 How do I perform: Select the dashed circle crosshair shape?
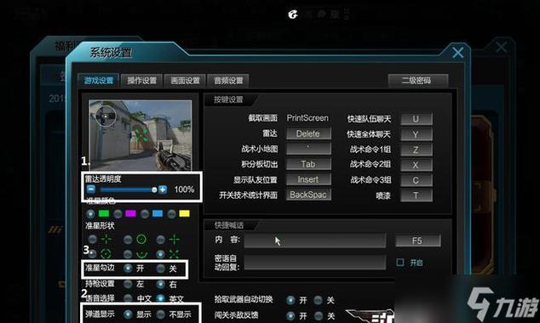[x=106, y=254]
